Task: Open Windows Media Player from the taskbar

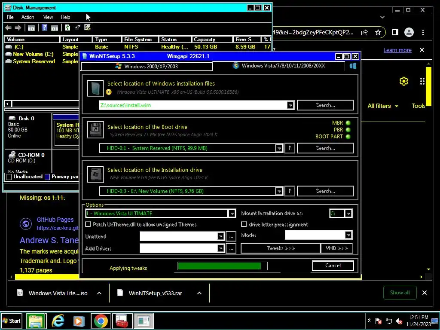Action: coord(79,321)
